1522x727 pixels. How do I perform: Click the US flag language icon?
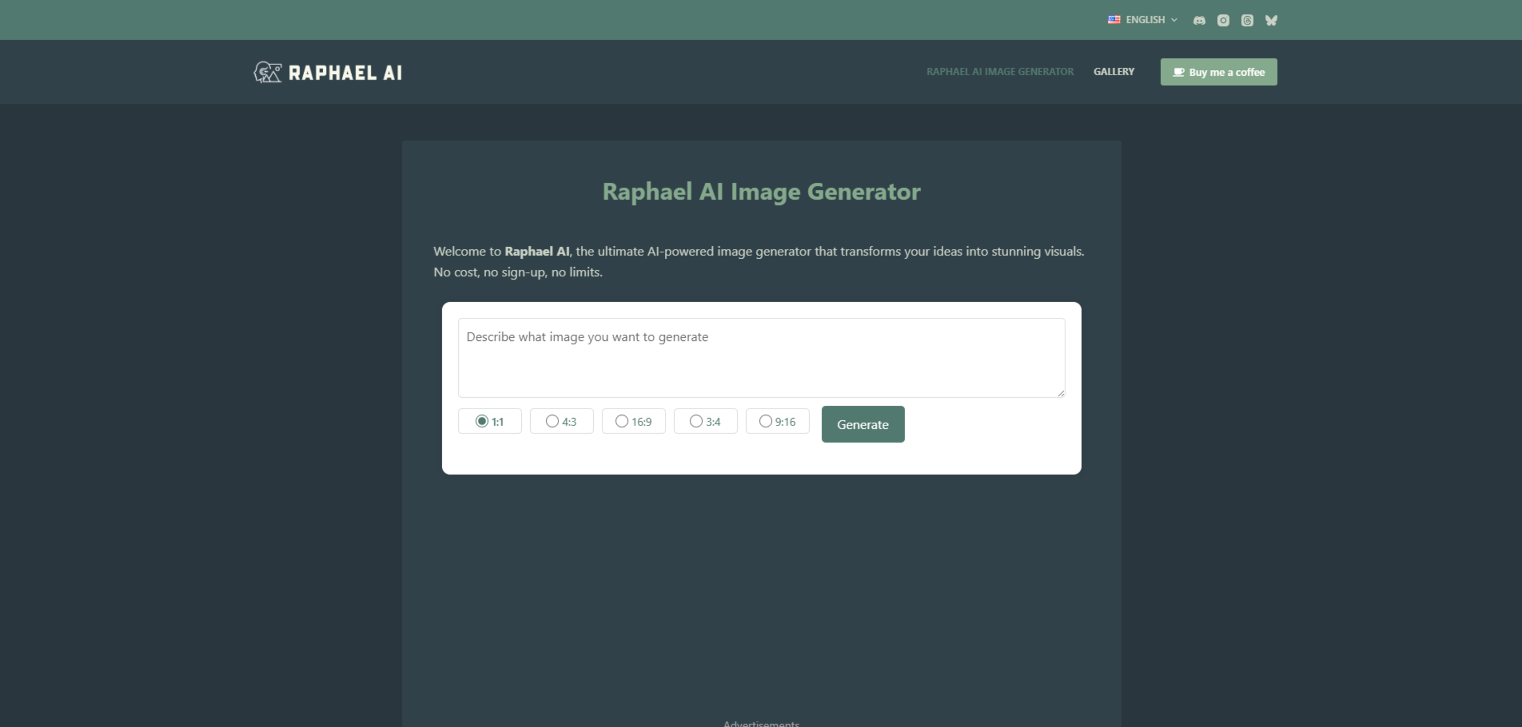tap(1114, 19)
